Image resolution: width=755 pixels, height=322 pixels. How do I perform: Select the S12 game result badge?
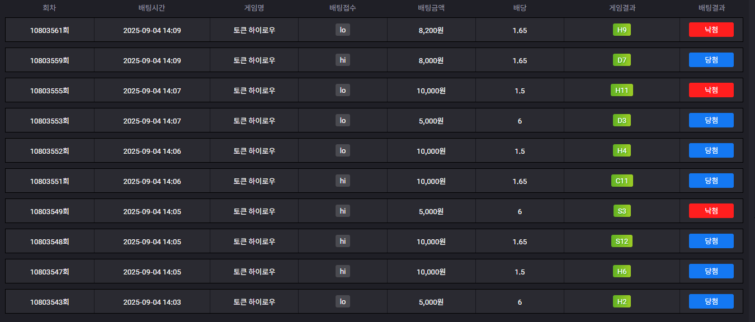(x=622, y=241)
